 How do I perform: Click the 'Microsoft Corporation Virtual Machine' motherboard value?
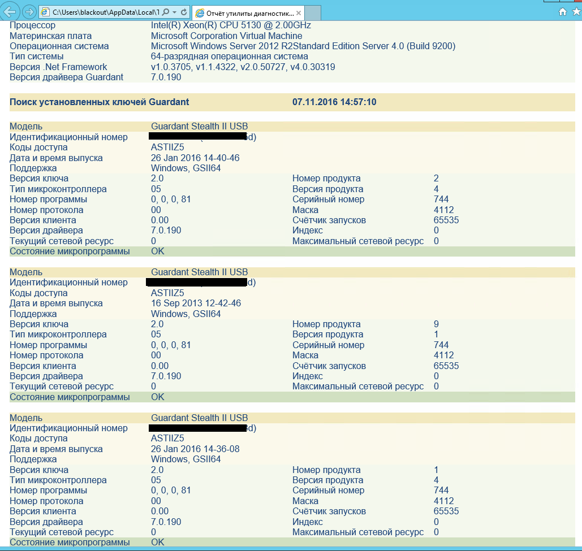point(226,36)
